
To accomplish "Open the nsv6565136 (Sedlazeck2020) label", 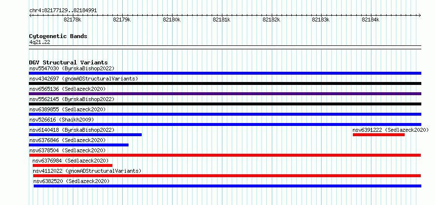I will pos(67,89).
